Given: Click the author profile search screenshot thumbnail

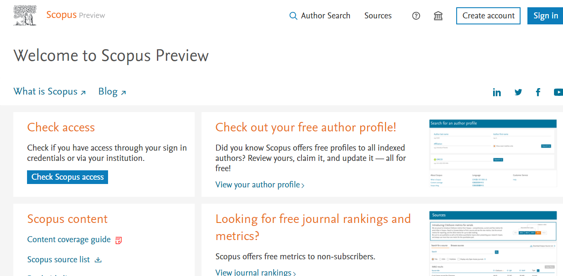Looking at the screenshot, I should [492, 154].
